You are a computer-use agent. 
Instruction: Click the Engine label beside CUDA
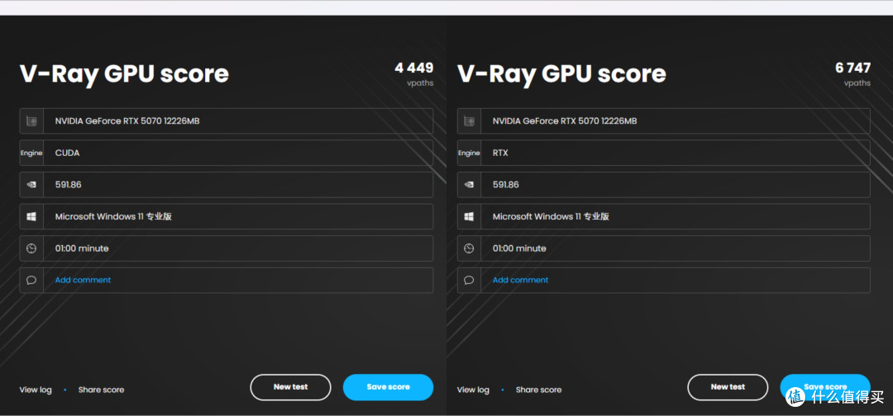click(x=31, y=153)
